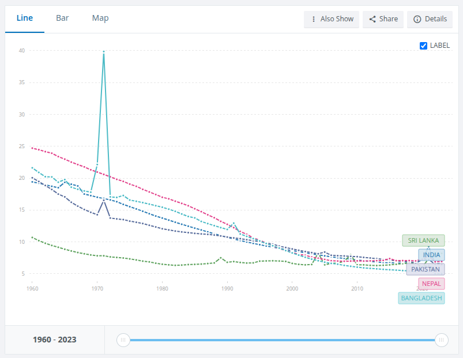This screenshot has height=358, width=463.
Task: Click the left handle of year range slider
Action: 123,340
